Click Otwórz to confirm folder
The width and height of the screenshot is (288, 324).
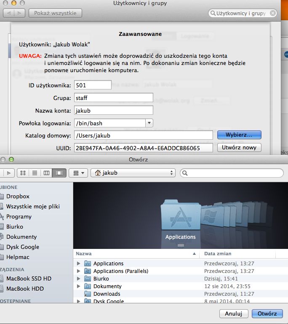tap(267, 314)
